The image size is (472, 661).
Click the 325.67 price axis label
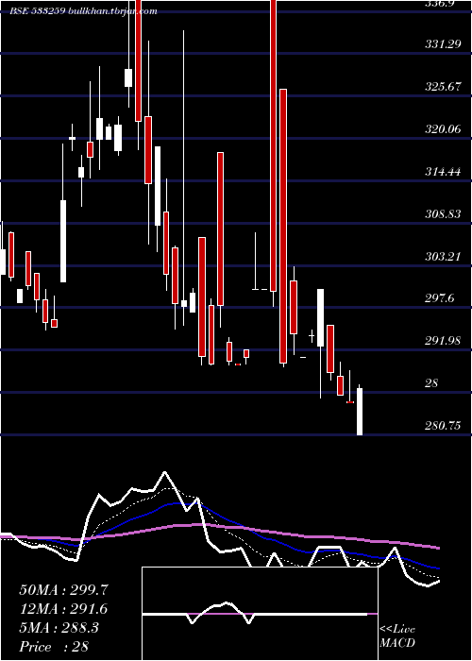pos(443,87)
